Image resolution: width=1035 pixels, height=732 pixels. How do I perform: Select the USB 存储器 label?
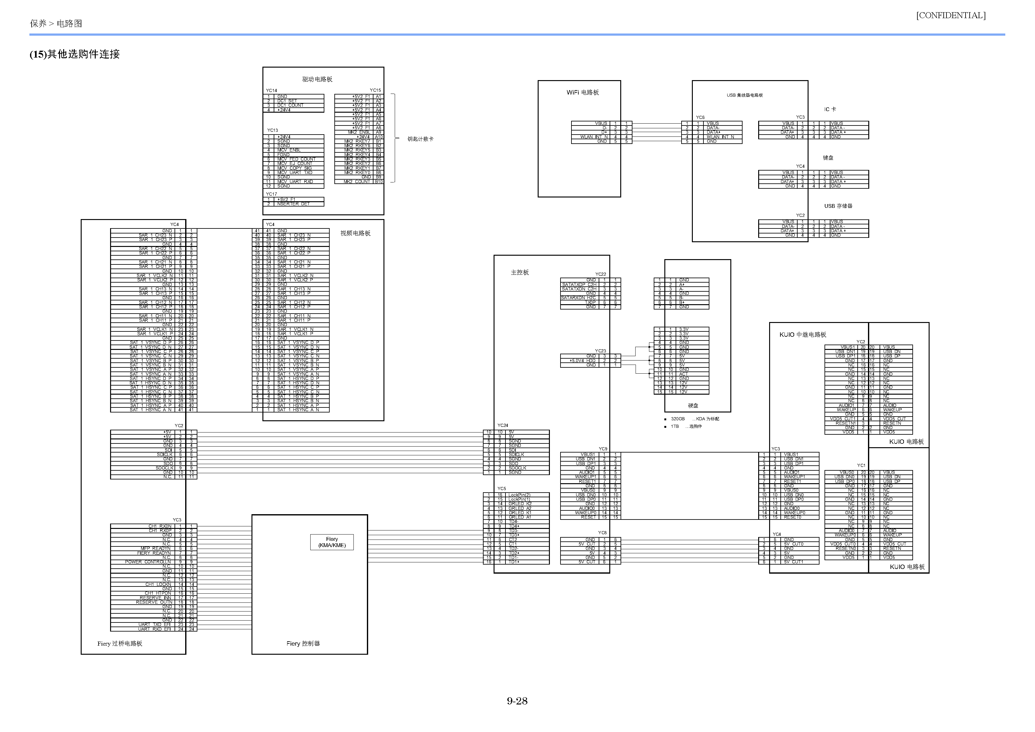[x=839, y=206]
